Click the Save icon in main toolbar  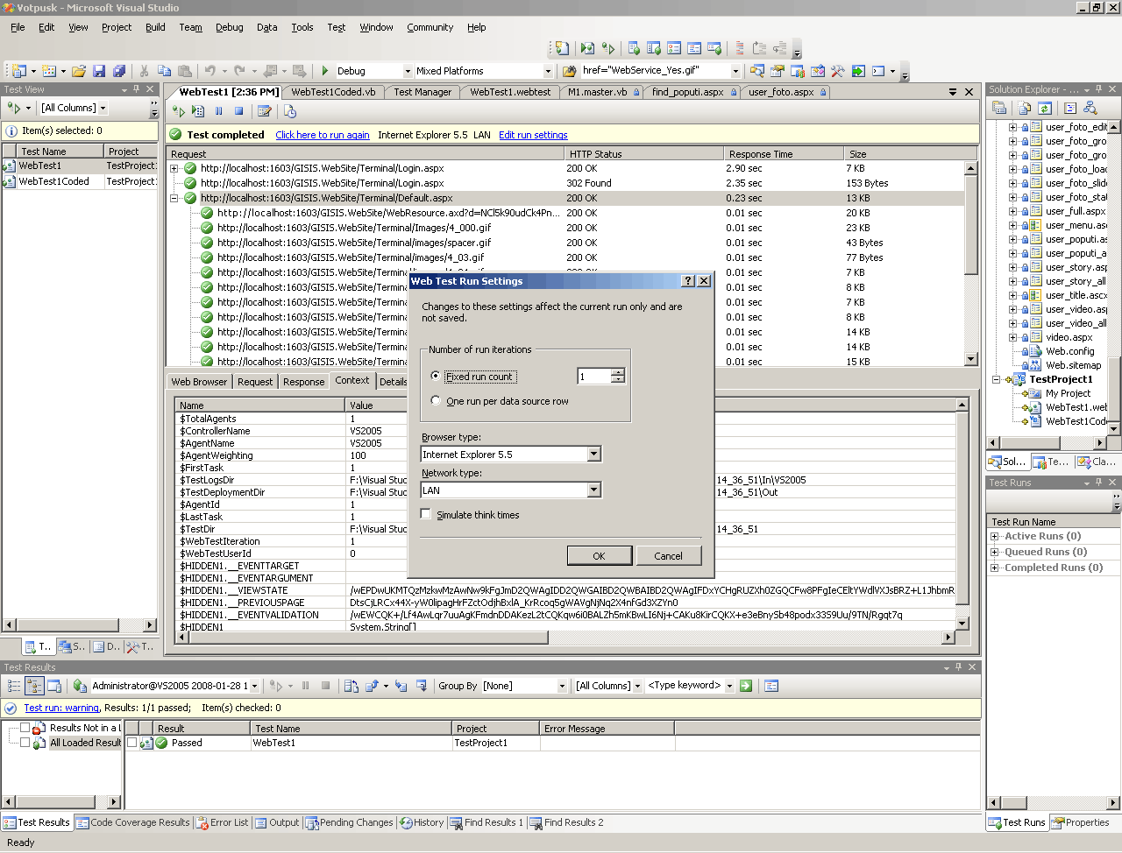coord(99,71)
